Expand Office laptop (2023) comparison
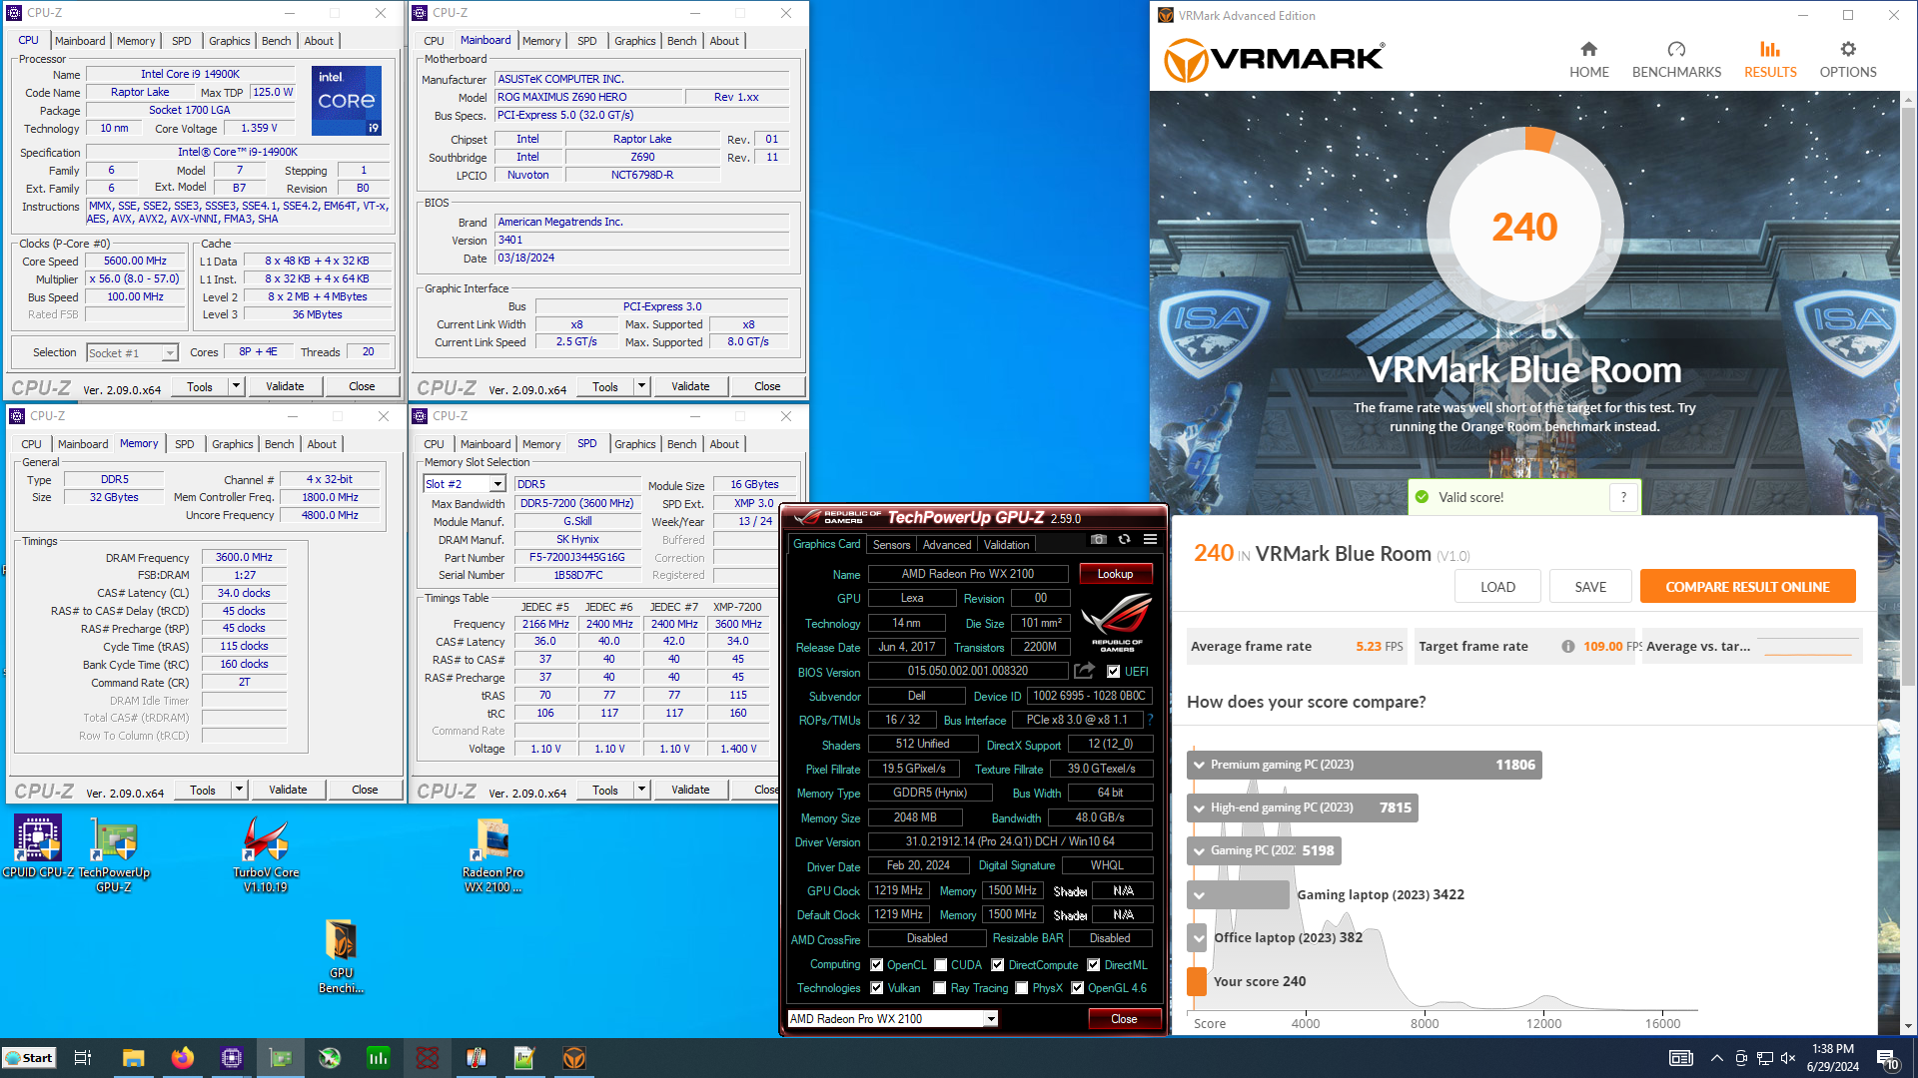Image resolution: width=1918 pixels, height=1078 pixels. 1198,937
